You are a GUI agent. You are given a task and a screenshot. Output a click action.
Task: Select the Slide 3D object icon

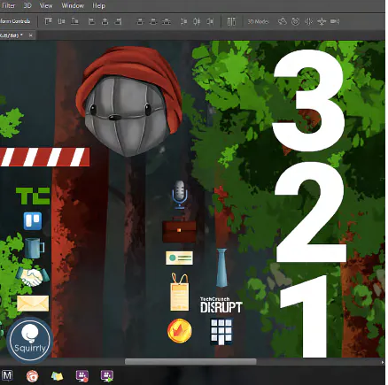(322, 21)
